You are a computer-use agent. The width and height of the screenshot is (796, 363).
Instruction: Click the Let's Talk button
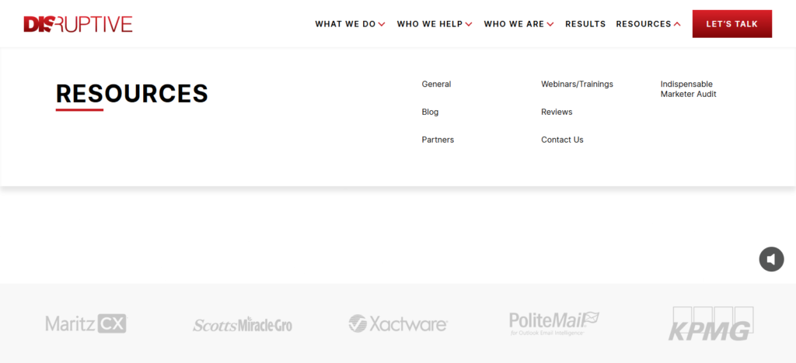732,24
